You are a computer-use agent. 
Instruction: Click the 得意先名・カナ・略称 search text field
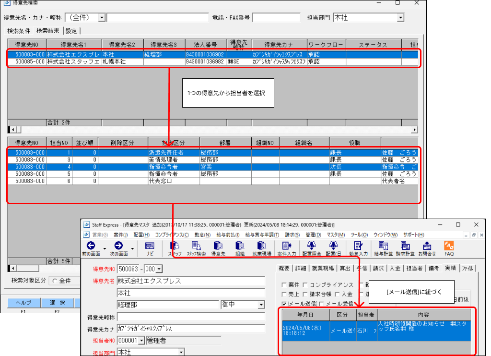pos(157,18)
